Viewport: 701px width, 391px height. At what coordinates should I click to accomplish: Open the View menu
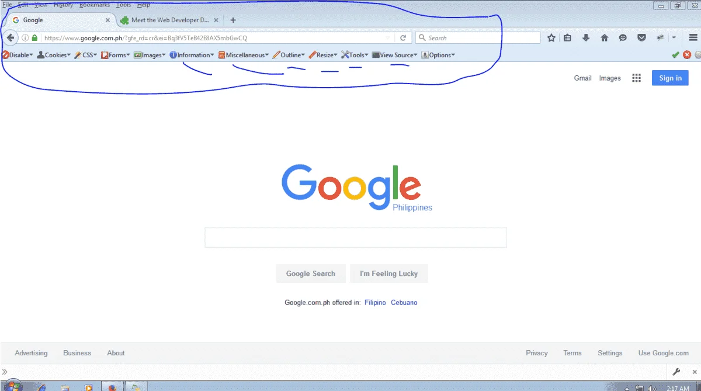pyautogui.click(x=41, y=5)
